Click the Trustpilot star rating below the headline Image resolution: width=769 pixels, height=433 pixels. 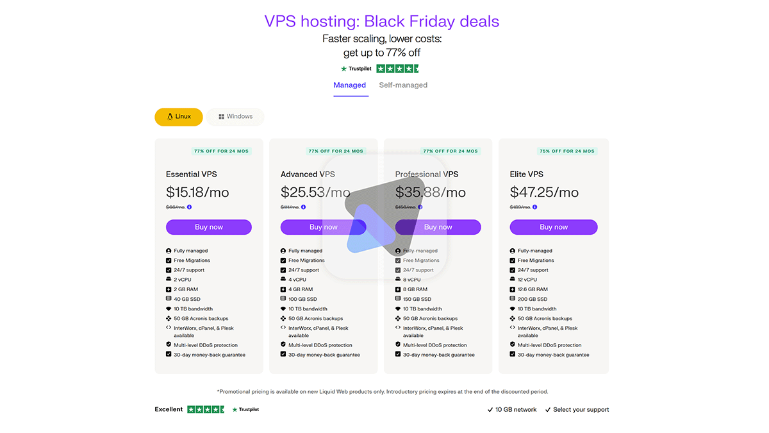397,69
